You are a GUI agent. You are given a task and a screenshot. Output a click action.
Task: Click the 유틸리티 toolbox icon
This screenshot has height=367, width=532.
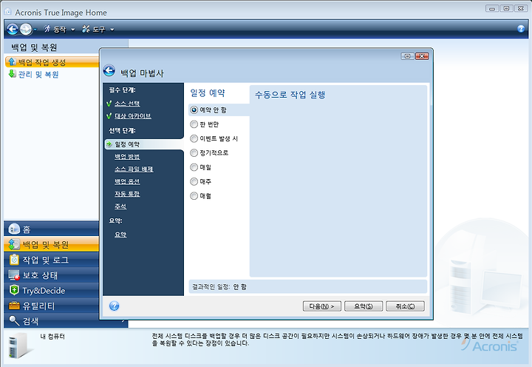(14, 306)
